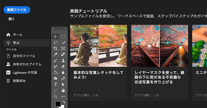Collapse the tools panel with double arrows

pos(65,28)
